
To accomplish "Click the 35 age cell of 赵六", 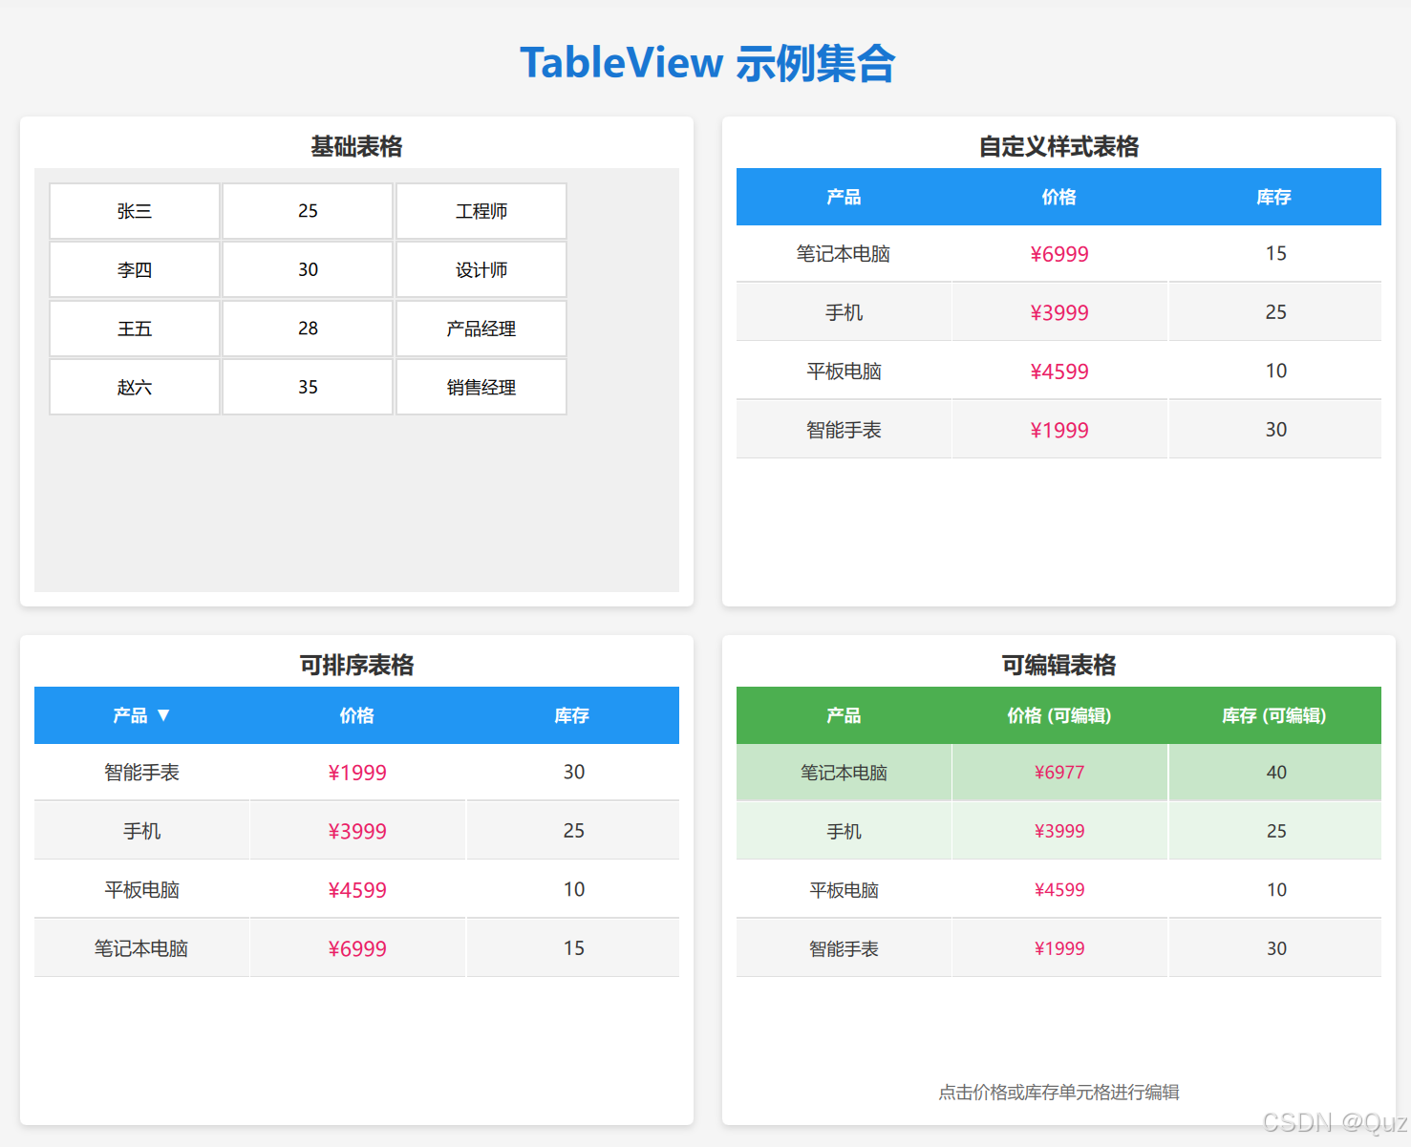I will (x=307, y=387).
